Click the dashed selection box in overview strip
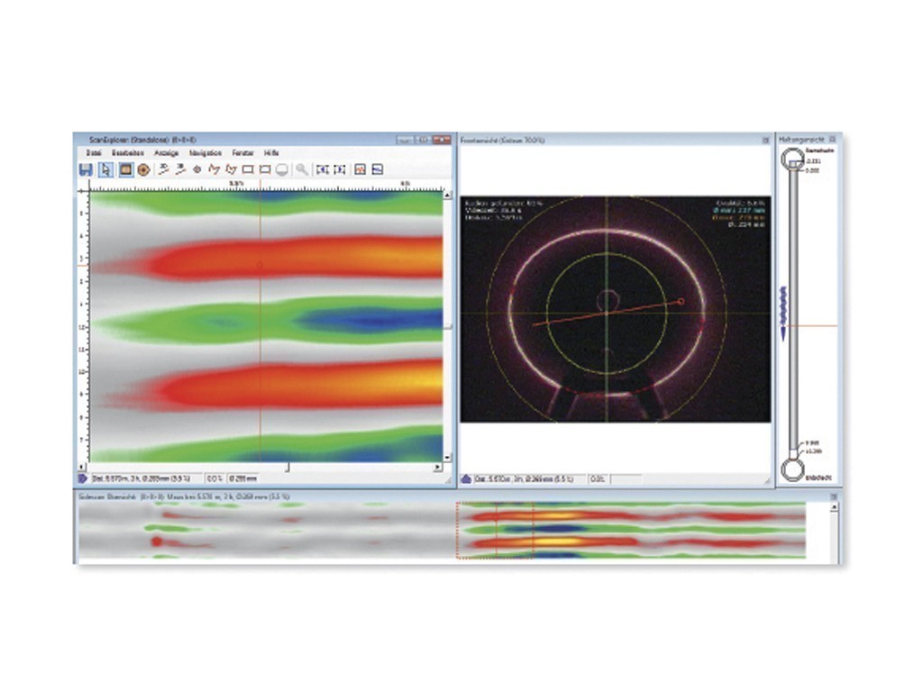 (x=495, y=530)
